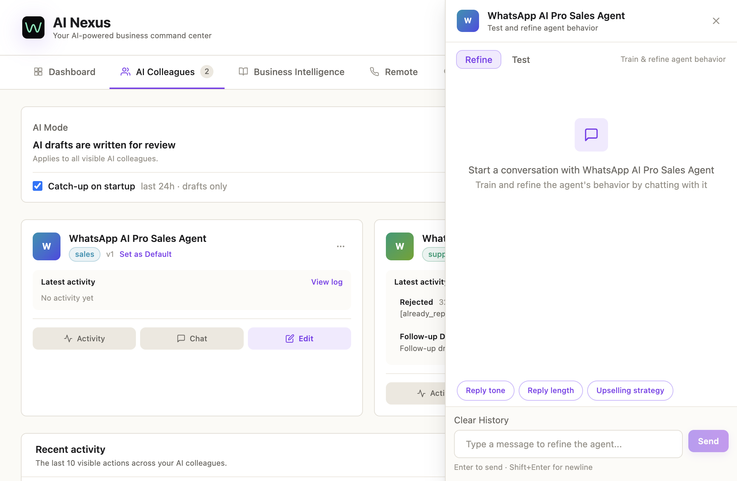
Task: Click 'Train & refine agent behavior' label
Action: [673, 59]
